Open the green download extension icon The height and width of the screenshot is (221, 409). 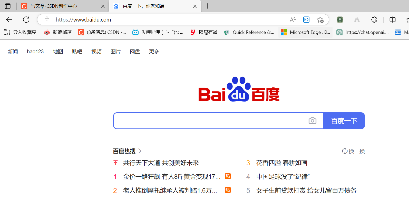pos(340,20)
